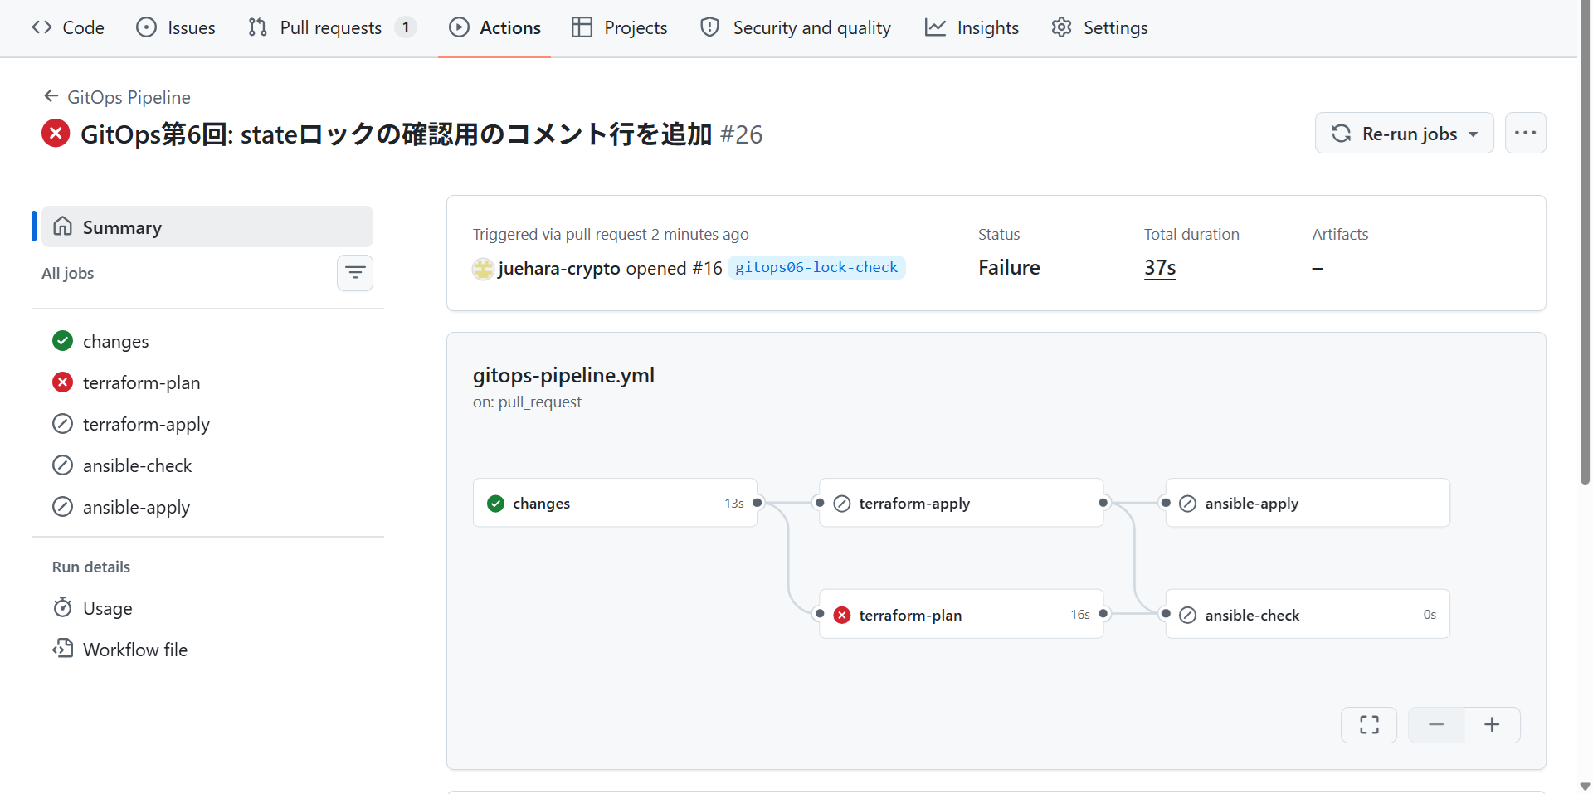Open skipped terraform-apply job in sidebar

207,424
